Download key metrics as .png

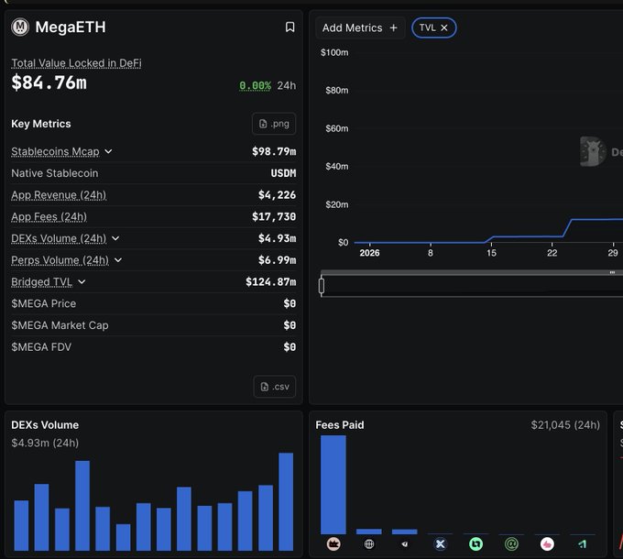point(274,124)
